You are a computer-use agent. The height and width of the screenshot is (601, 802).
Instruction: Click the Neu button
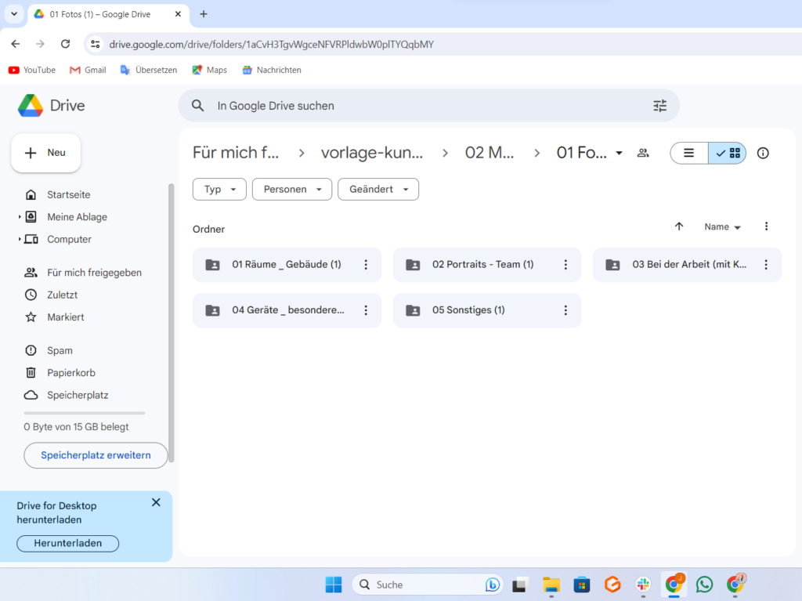click(45, 153)
